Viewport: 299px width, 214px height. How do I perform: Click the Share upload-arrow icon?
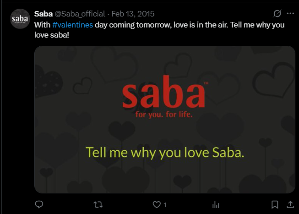(x=290, y=204)
